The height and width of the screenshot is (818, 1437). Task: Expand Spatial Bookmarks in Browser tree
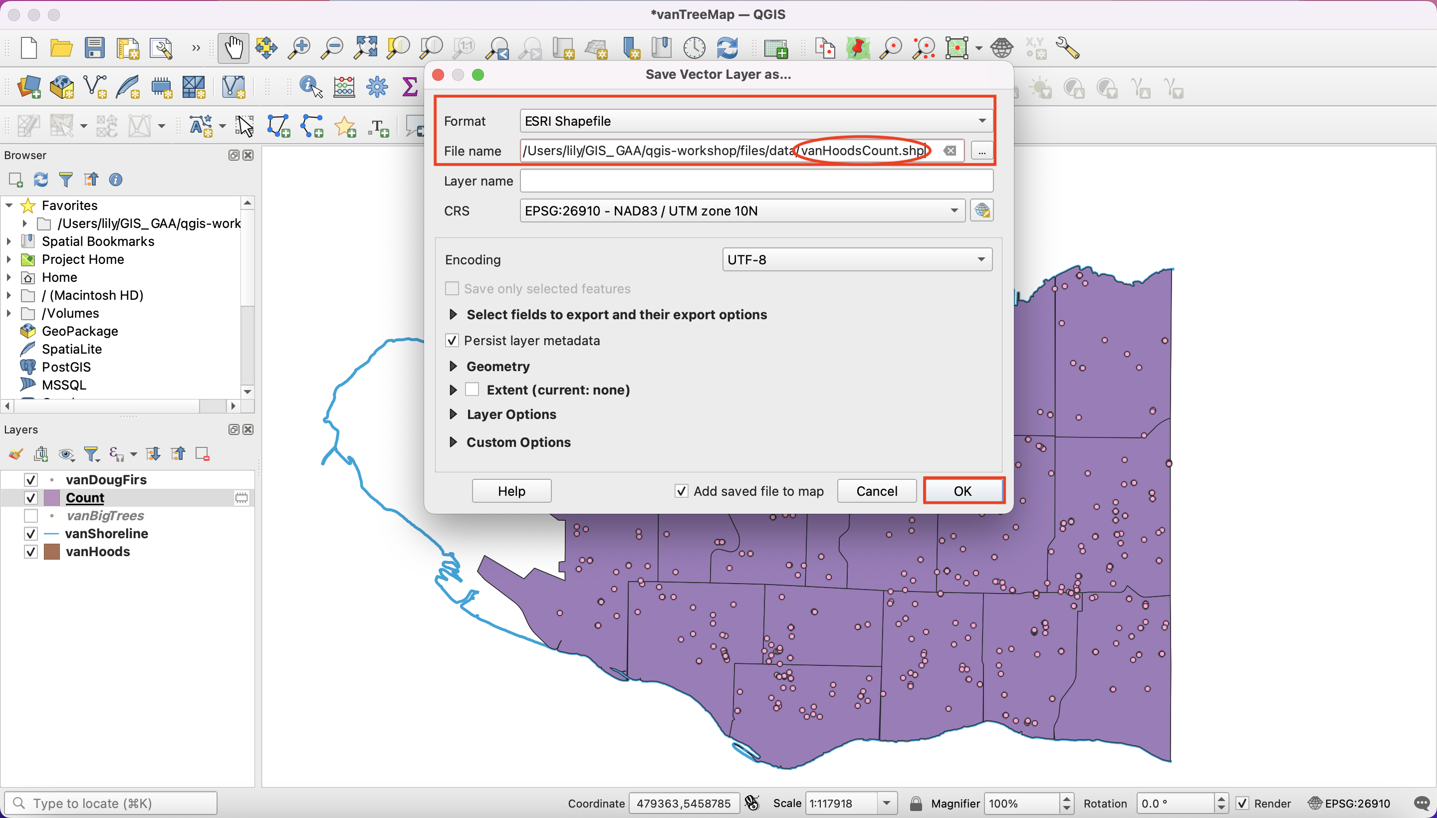[x=9, y=241]
